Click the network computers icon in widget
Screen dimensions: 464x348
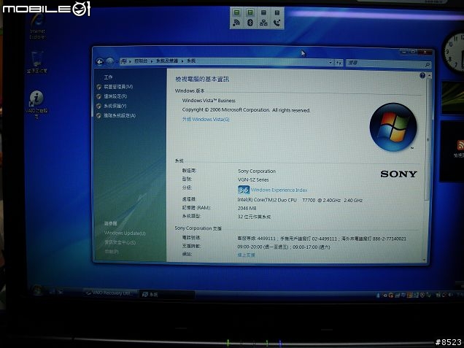pos(263,23)
